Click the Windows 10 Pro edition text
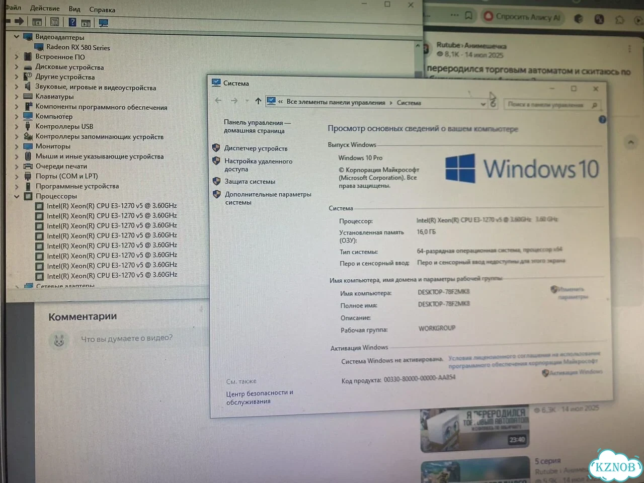 [x=360, y=157]
